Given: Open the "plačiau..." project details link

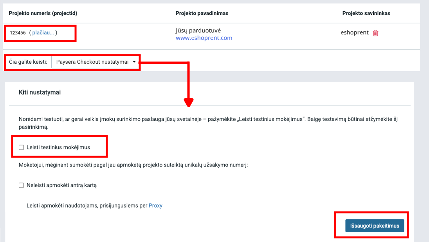Looking at the screenshot, I should click(43, 33).
